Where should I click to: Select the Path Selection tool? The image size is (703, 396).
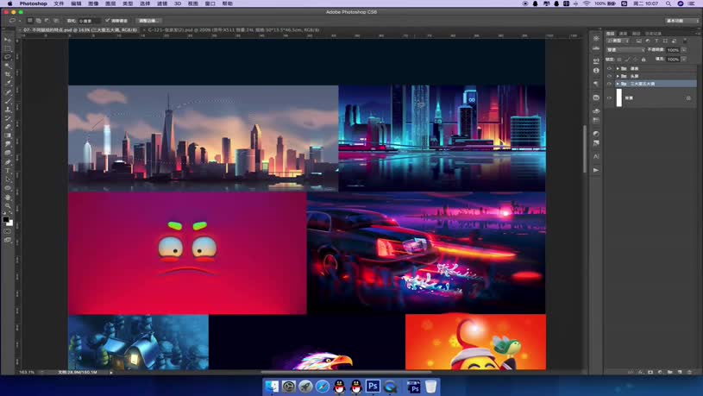(x=8, y=179)
